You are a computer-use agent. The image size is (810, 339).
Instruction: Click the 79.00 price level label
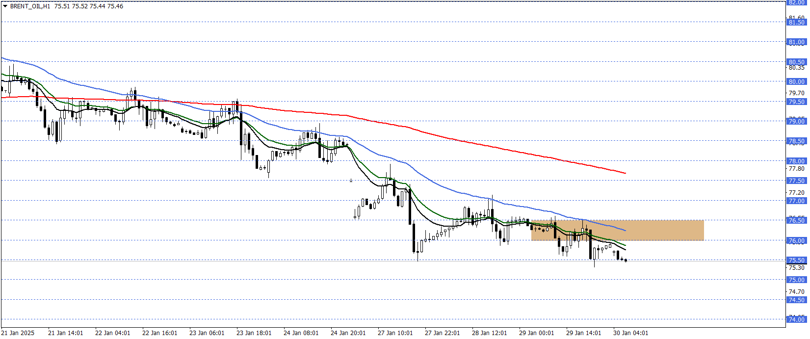coord(796,122)
